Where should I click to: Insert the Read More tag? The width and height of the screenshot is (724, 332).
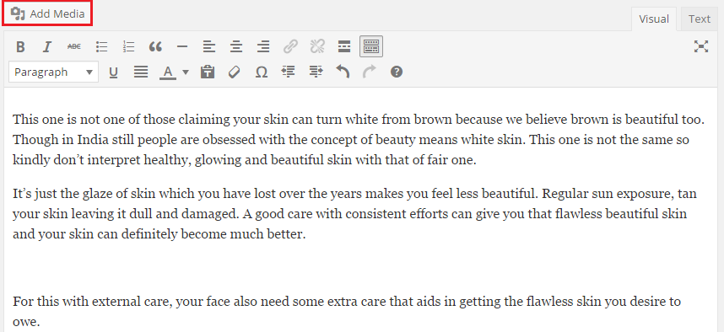(344, 46)
